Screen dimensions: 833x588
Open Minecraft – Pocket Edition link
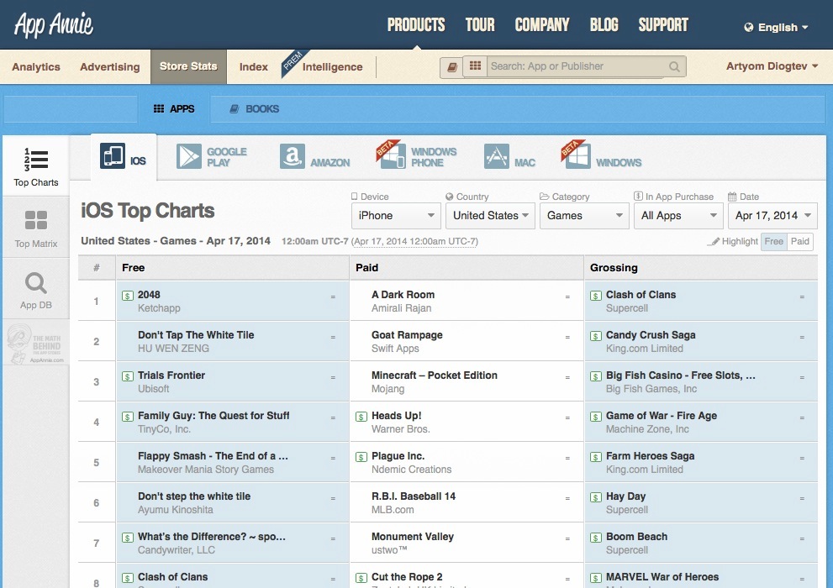coord(434,375)
